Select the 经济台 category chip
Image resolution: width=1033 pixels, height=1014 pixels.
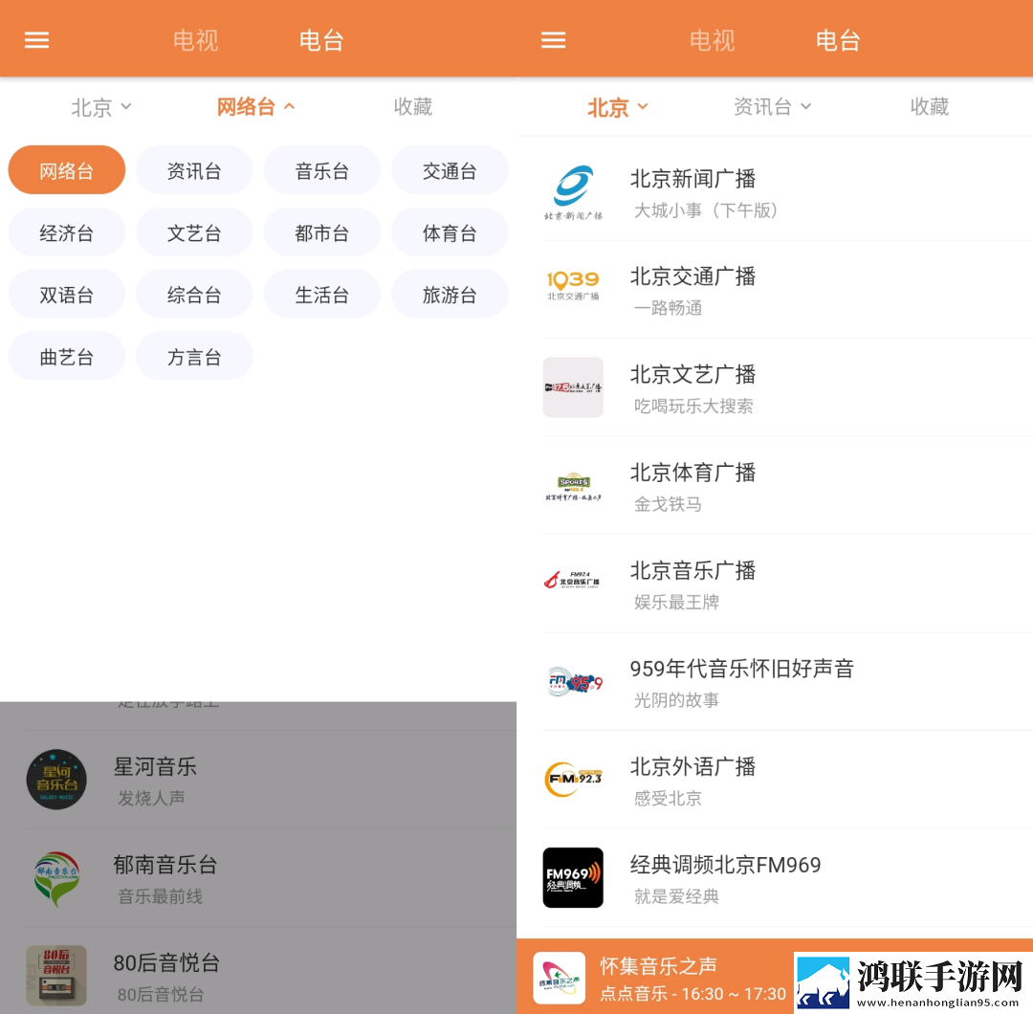67,232
